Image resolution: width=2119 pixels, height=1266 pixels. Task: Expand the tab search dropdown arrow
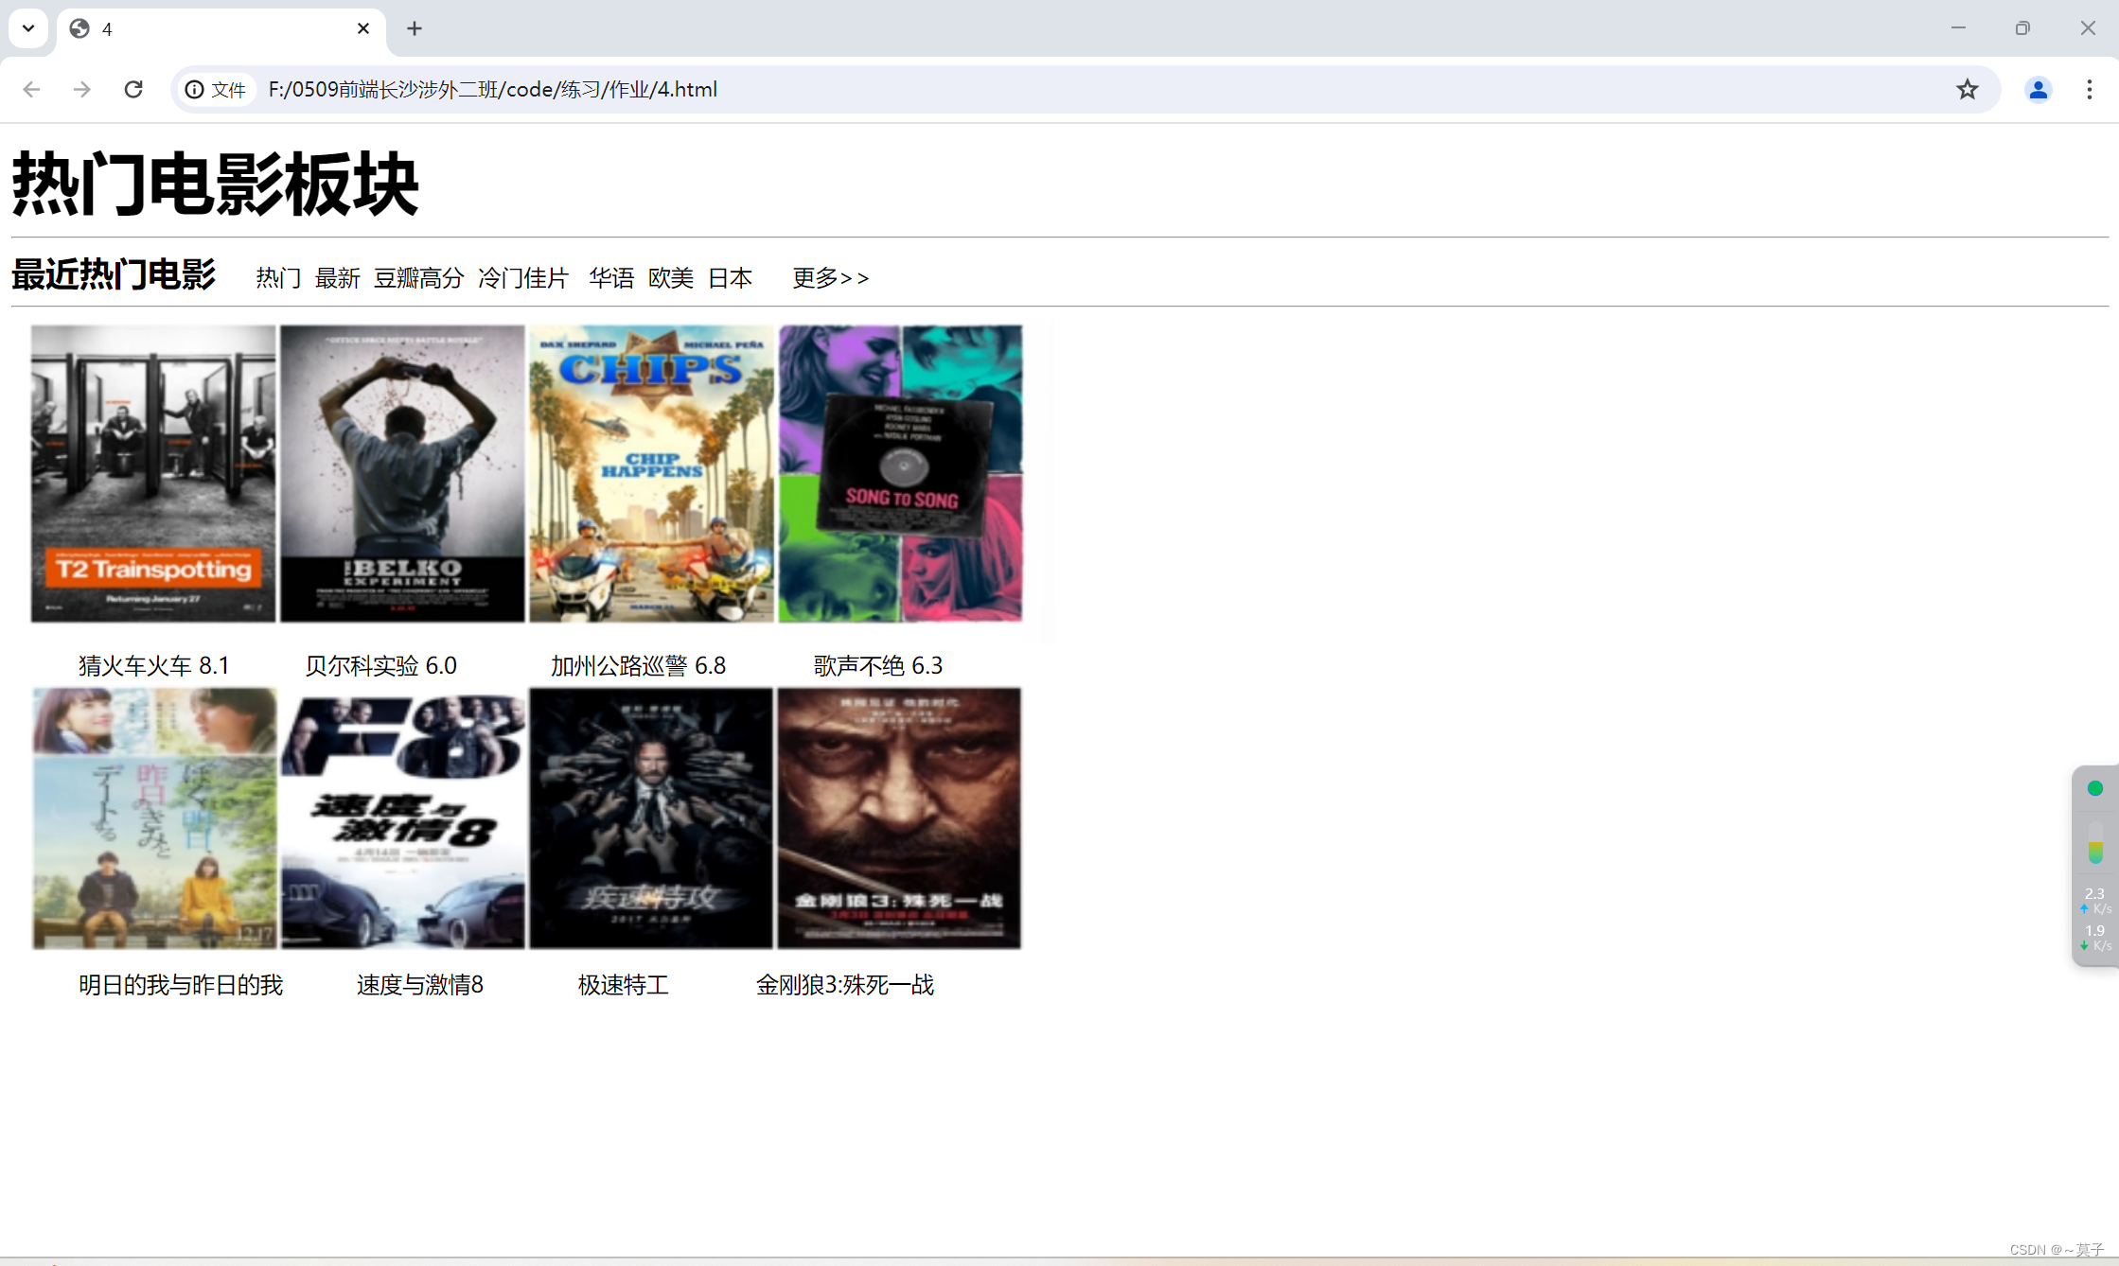tap(28, 28)
